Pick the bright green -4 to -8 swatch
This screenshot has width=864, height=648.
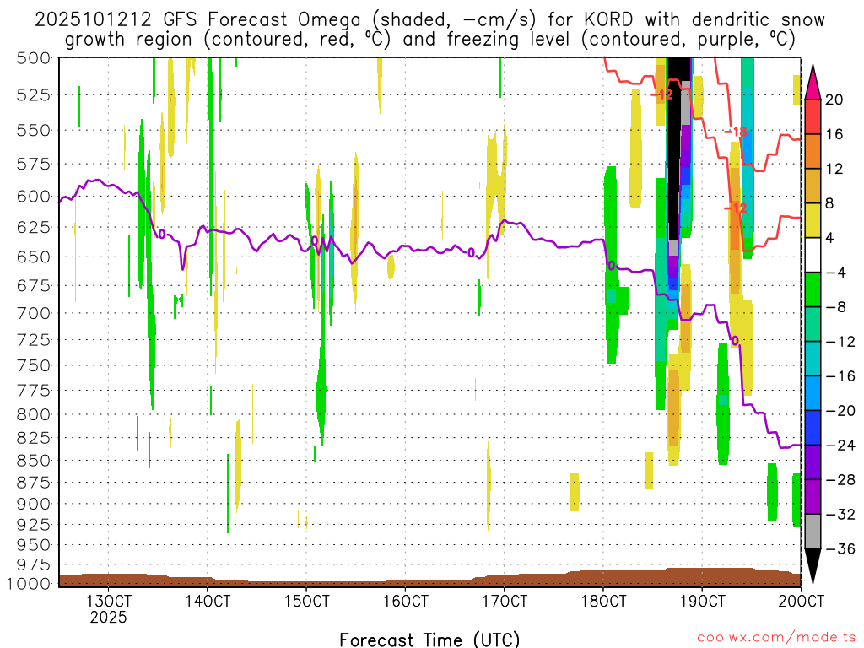[x=813, y=289]
